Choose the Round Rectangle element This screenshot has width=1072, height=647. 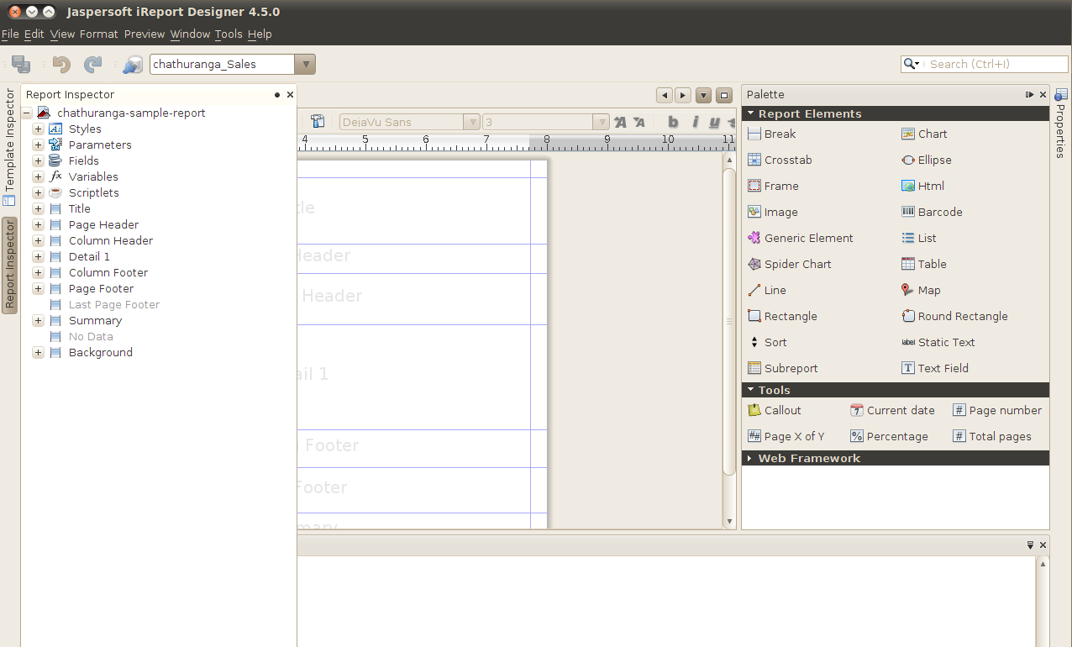954,316
